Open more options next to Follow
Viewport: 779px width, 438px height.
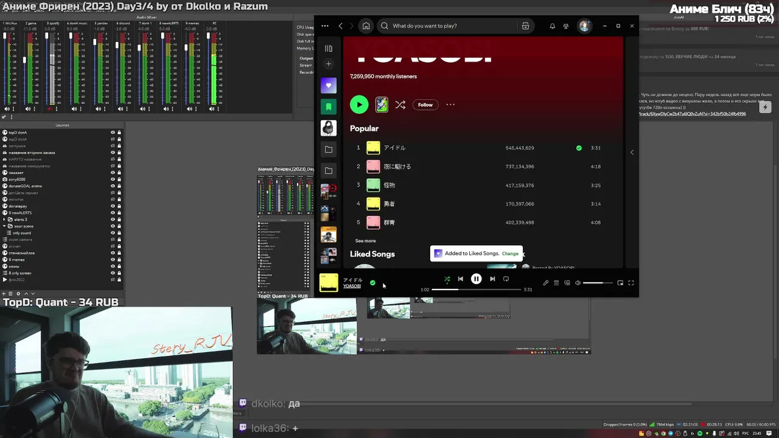click(450, 105)
